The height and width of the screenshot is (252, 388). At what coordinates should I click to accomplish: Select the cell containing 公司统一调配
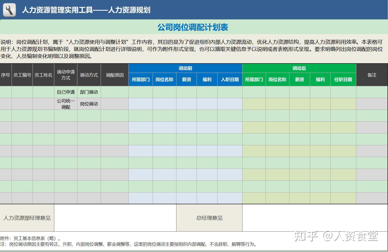(66, 104)
